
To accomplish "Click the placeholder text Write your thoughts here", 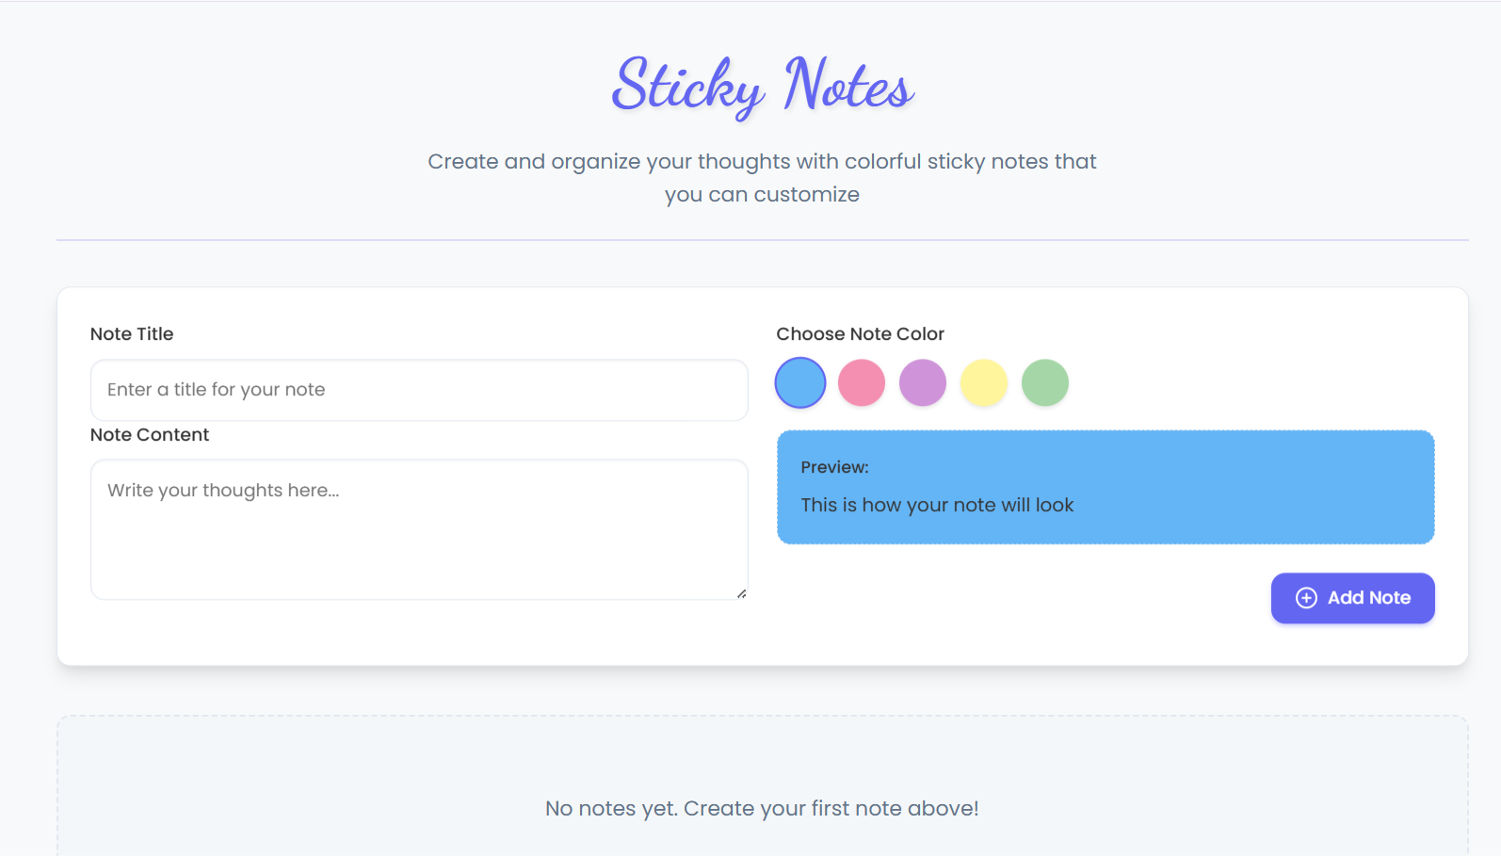I will point(222,490).
